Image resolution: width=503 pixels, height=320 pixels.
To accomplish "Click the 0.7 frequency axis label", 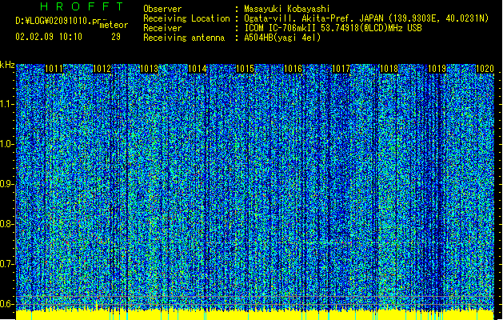I will [6, 264].
